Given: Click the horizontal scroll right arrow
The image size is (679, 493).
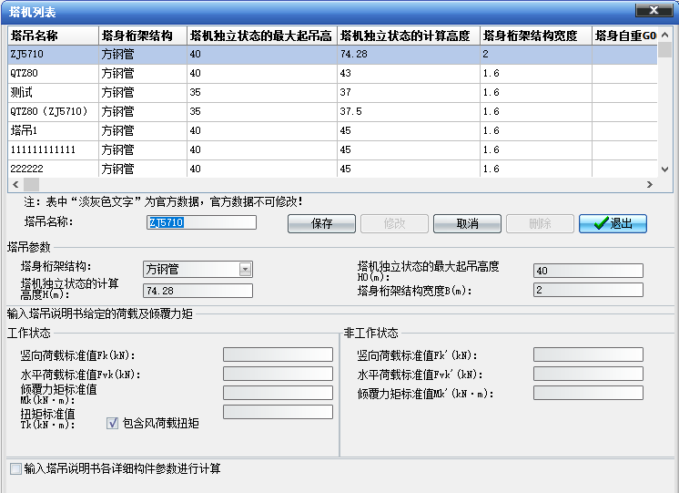Looking at the screenshot, I should pos(650,184).
